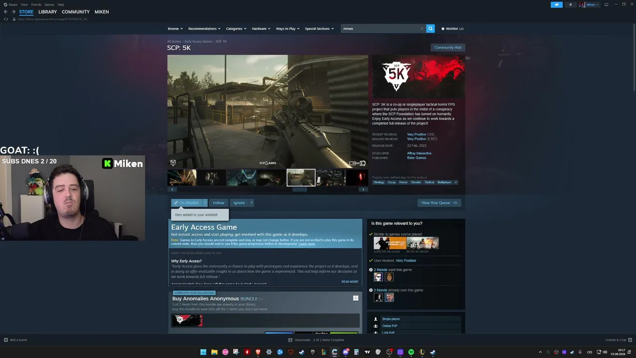Open the View menu
Viewport: 636px width, 358px height.
(24, 4)
